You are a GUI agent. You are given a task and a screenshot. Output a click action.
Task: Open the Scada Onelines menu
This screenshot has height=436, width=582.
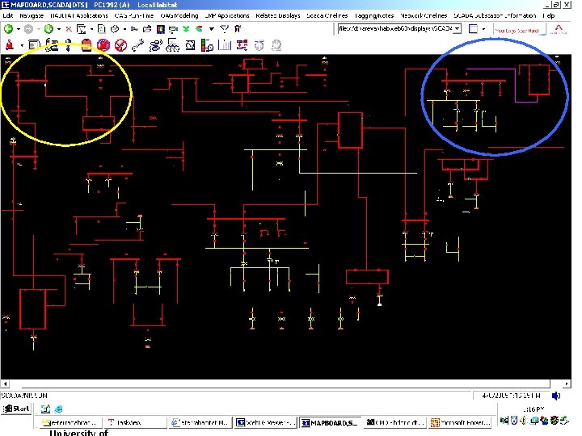[327, 15]
